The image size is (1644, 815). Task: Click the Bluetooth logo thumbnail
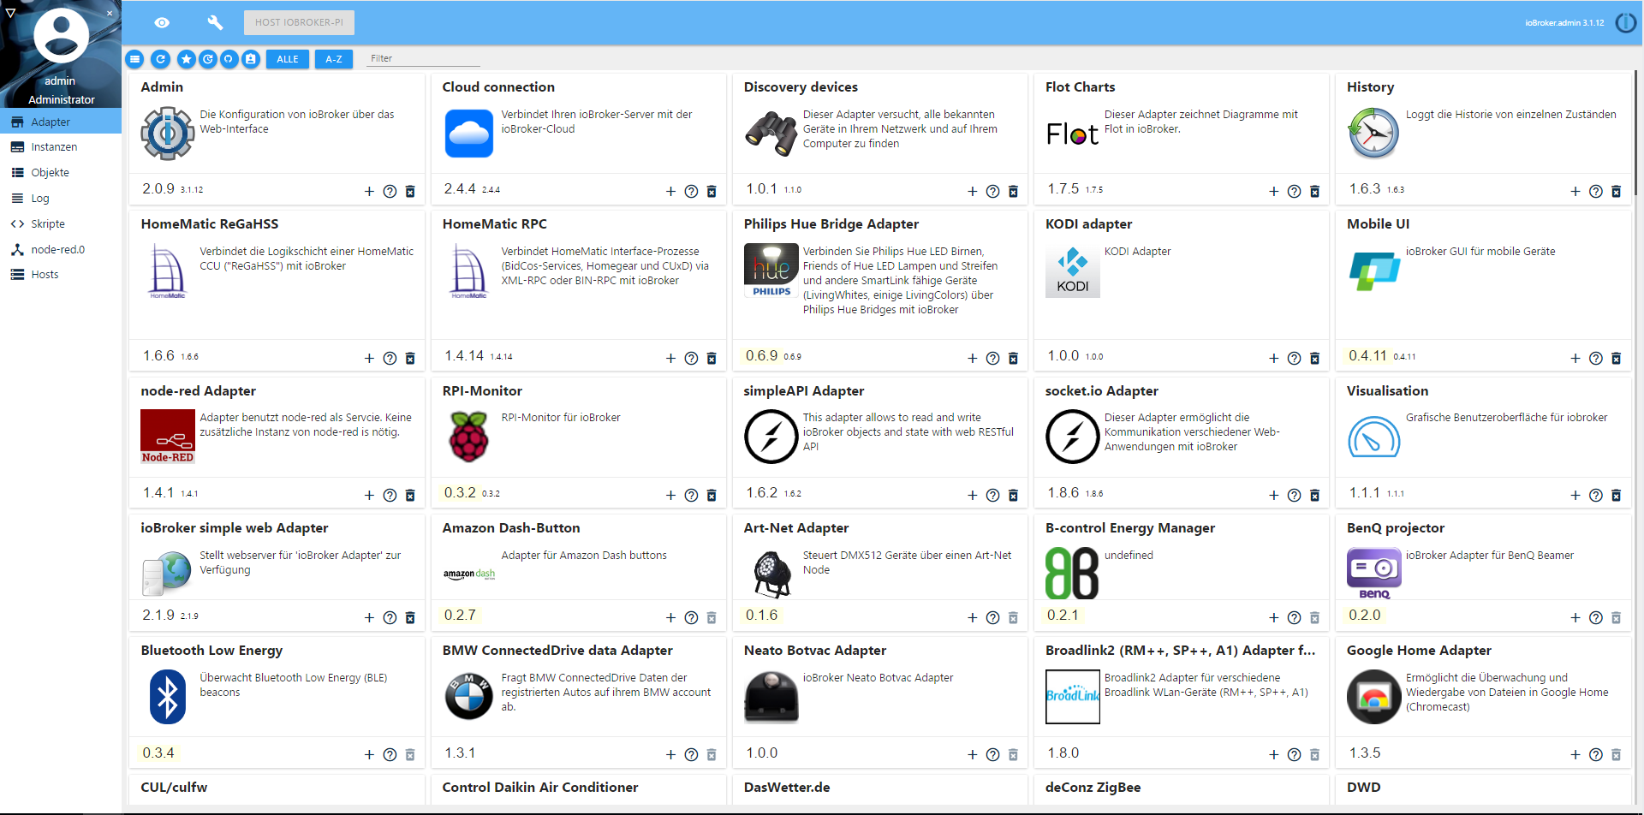tap(168, 696)
